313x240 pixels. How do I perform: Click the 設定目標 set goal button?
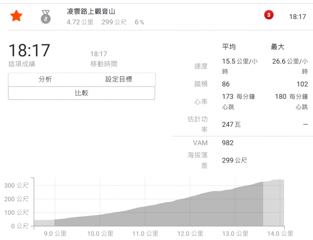(x=119, y=79)
